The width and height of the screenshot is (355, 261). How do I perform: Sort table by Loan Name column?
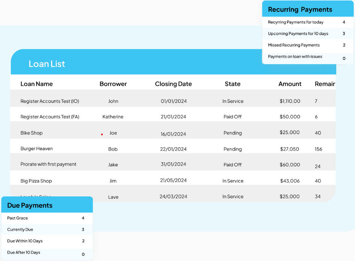click(36, 84)
